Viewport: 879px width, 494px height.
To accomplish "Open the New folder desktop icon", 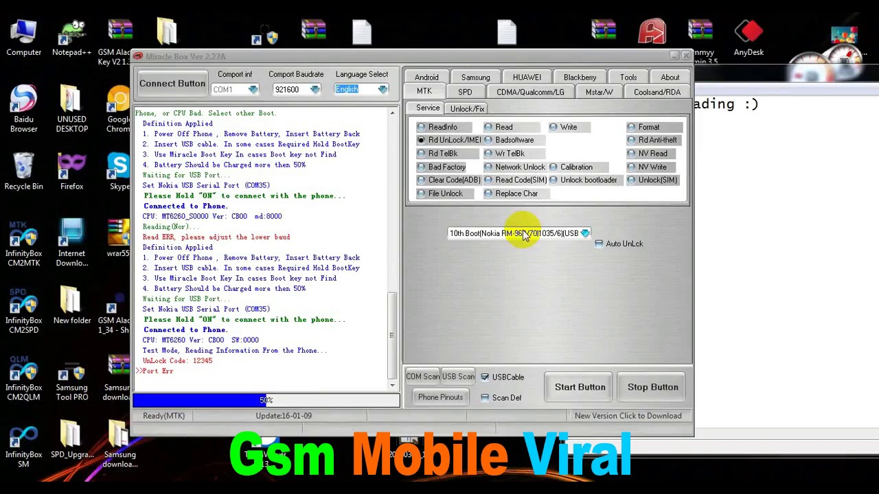I will point(71,305).
